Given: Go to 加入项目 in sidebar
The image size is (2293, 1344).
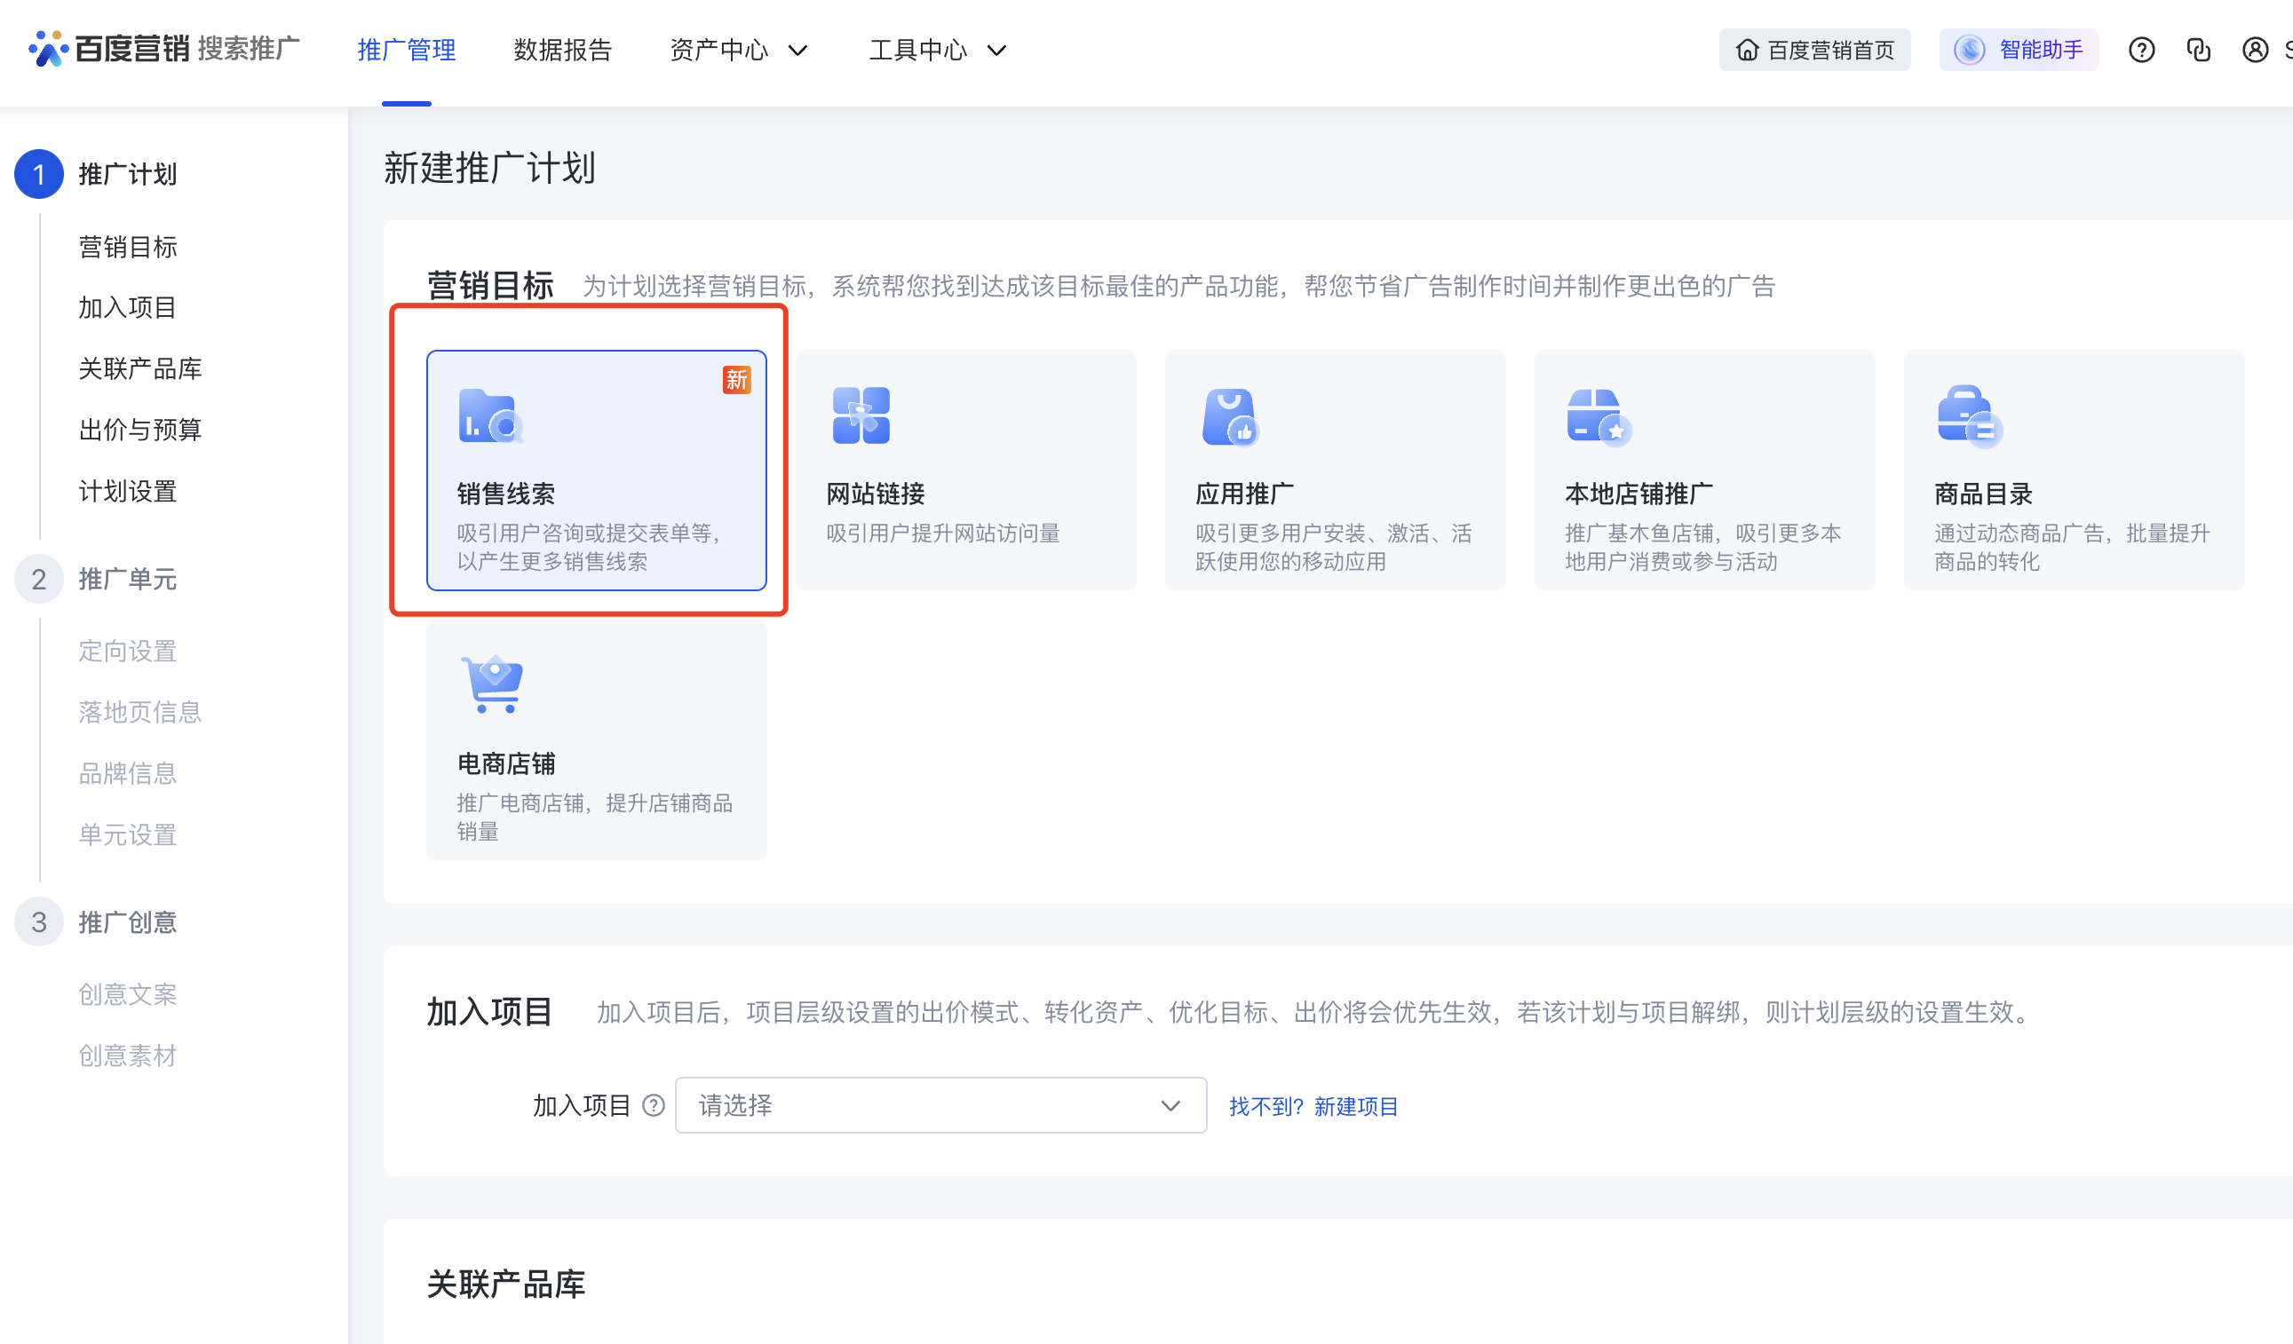Looking at the screenshot, I should coord(127,307).
